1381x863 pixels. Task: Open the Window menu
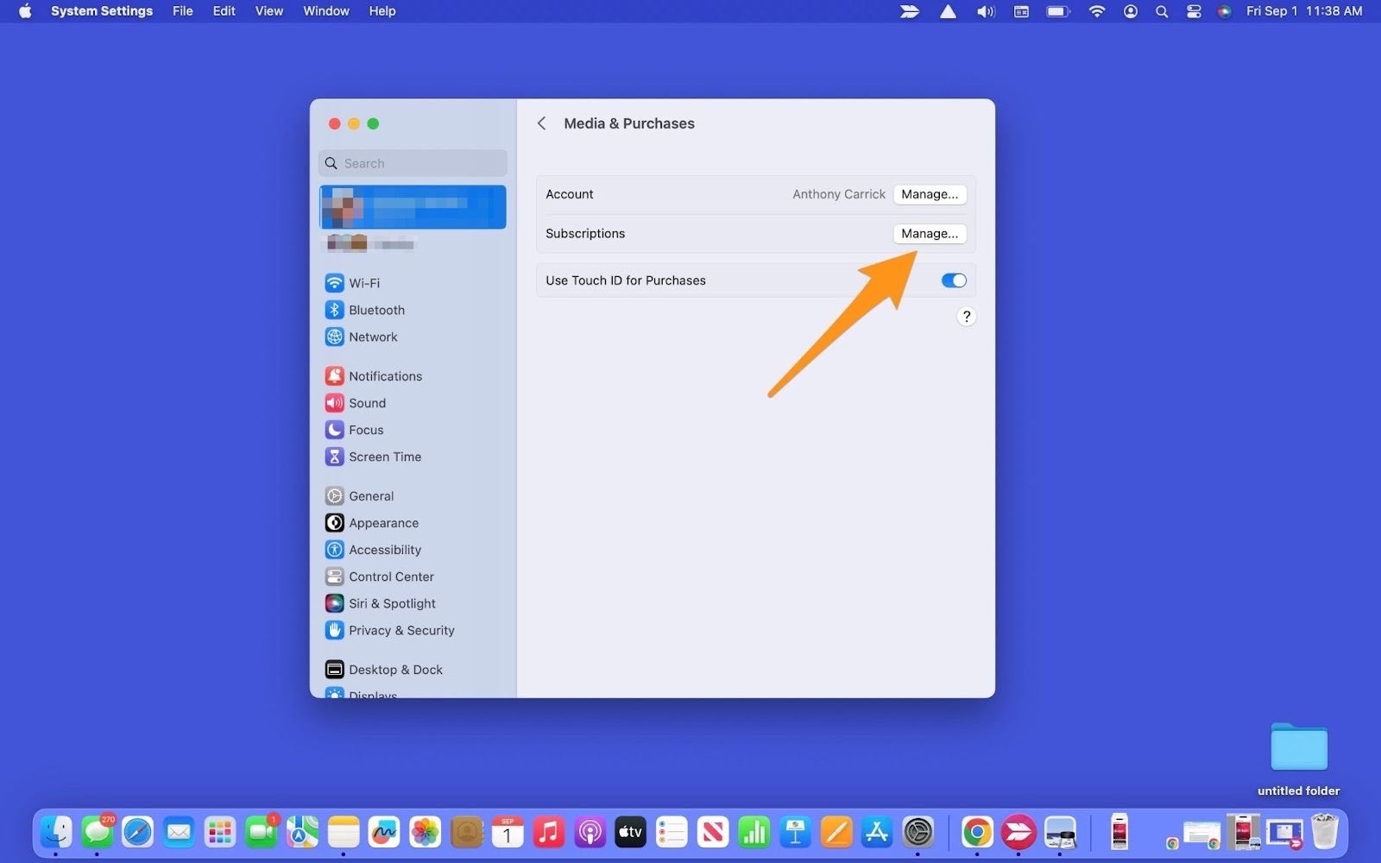coord(325,11)
